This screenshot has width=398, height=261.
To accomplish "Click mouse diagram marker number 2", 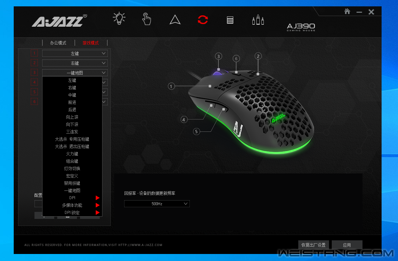I will (x=258, y=56).
